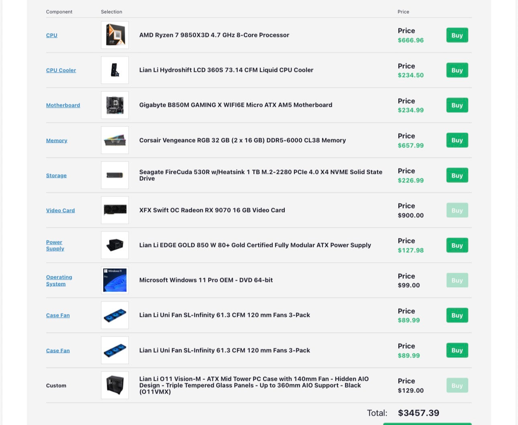Click the $900.00 video card price

point(410,215)
